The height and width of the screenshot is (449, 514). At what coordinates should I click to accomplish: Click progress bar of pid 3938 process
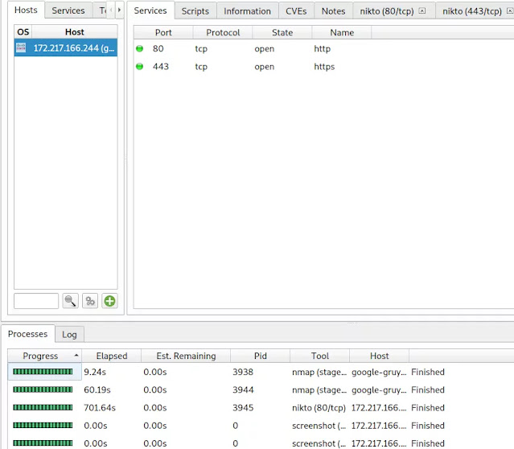coord(43,372)
